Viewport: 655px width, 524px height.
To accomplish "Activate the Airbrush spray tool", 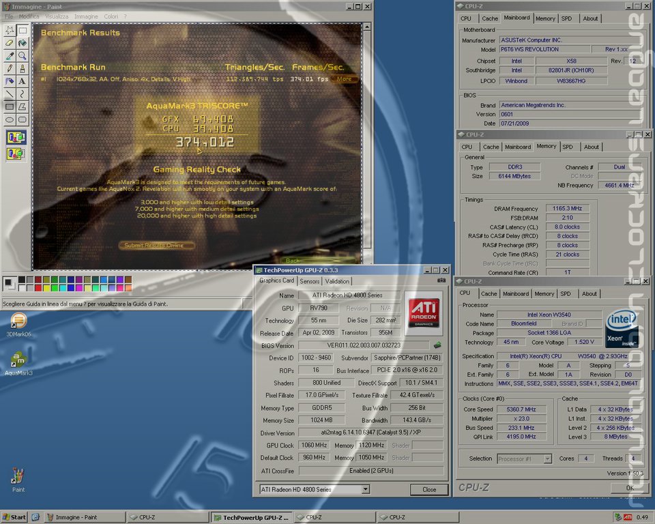I will 10,81.
